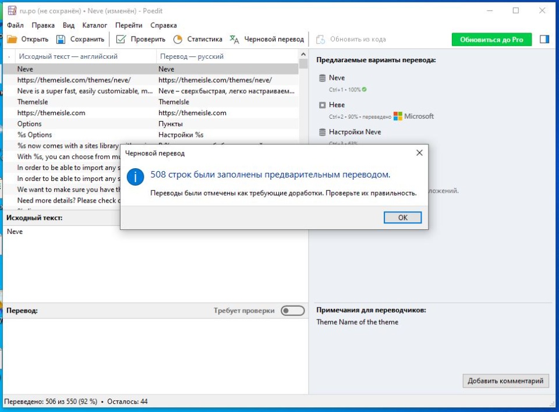This screenshot has height=412, width=559.
Task: Open the Каталог menu
Action: pyautogui.click(x=94, y=26)
